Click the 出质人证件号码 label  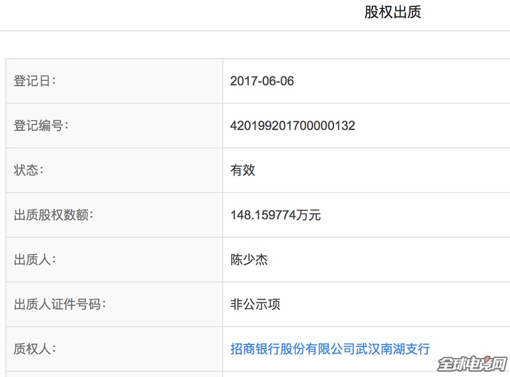(x=59, y=304)
